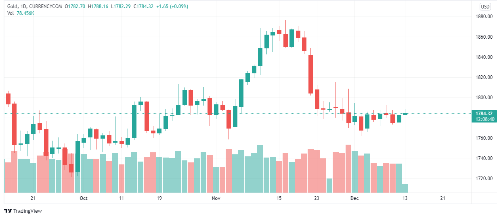Click the highest candlestick near 1876
Image resolution: width=497 pixels, height=218 pixels.
point(285,40)
